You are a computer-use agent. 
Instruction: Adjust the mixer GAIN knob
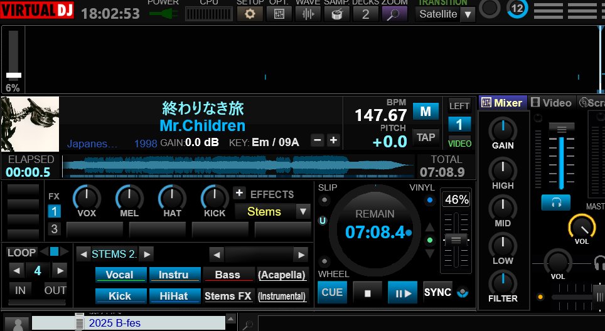503,130
